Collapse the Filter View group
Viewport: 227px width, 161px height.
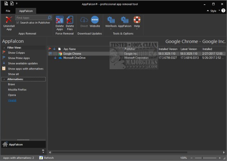point(4,48)
